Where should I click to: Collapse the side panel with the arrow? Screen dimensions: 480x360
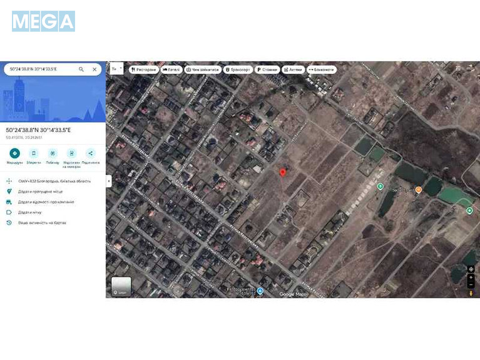pos(109,181)
